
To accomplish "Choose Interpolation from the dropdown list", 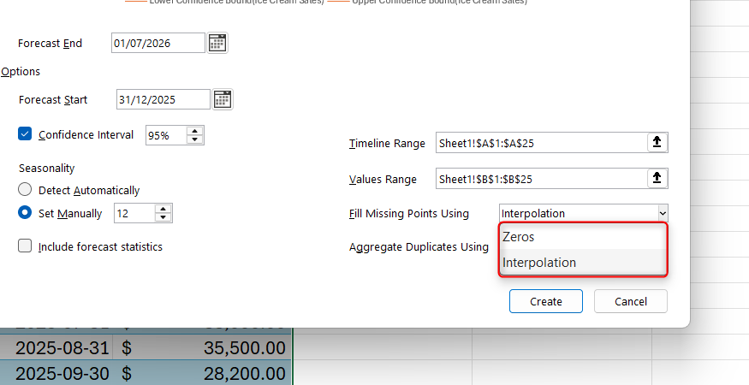I will (x=583, y=263).
